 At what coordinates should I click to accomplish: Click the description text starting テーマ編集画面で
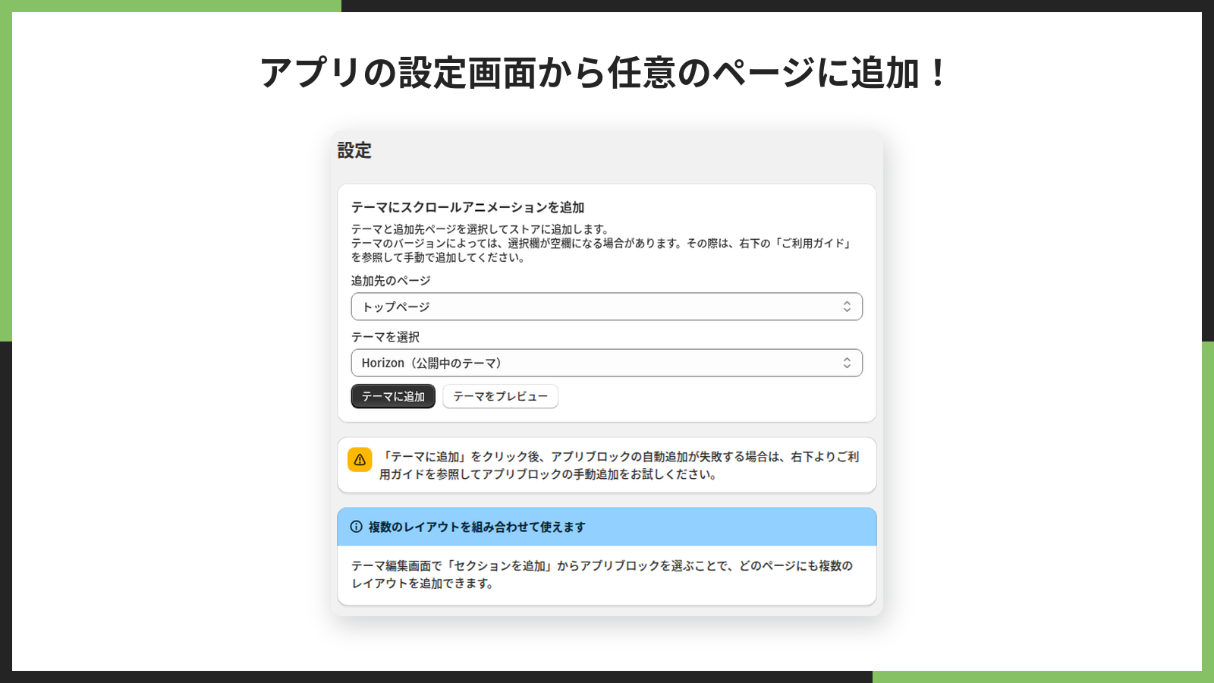click(x=602, y=574)
